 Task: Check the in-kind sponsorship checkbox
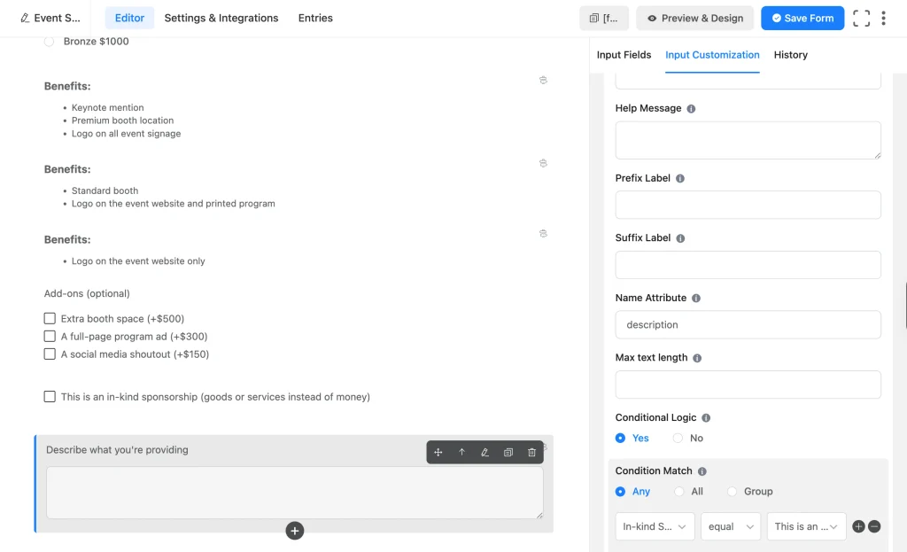[50, 397]
